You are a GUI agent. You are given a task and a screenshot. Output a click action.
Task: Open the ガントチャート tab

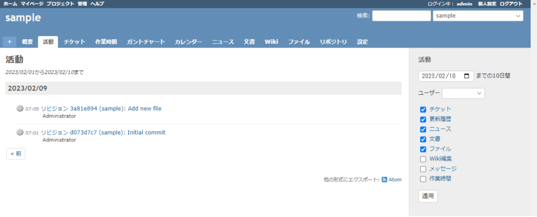(x=146, y=42)
